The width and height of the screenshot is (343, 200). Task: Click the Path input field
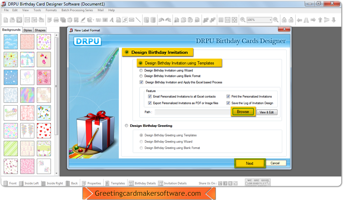[193, 112]
